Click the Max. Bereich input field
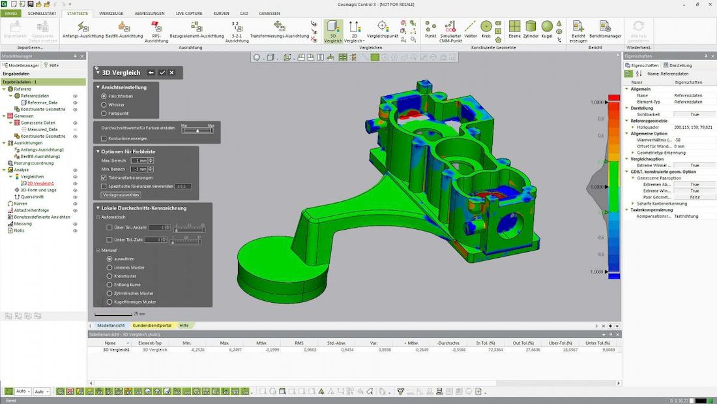717x404 pixels. (139, 161)
